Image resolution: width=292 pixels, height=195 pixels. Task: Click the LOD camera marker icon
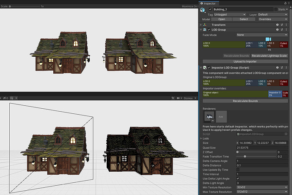coord(268,39)
